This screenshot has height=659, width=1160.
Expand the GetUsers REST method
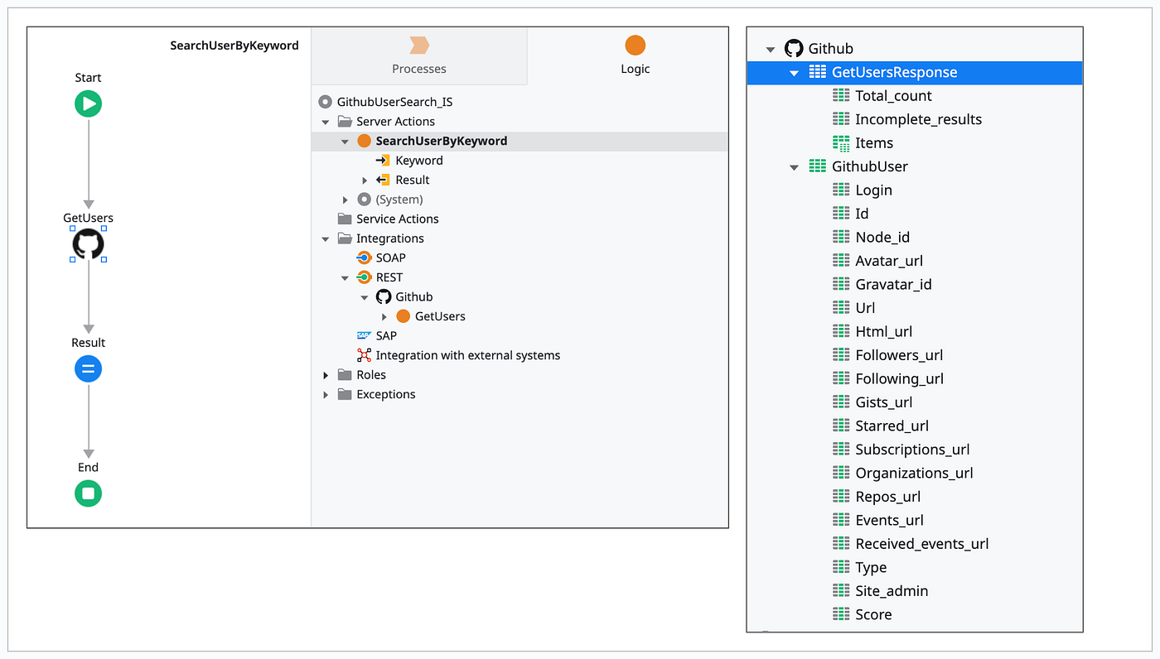384,317
